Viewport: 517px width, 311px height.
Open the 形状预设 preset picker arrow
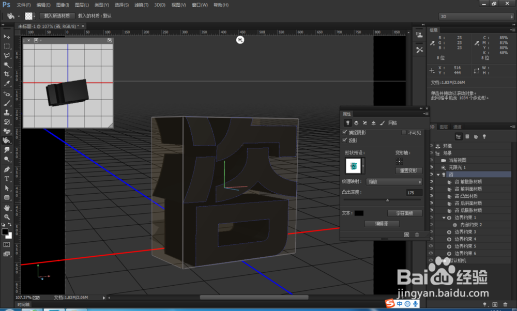(363, 165)
